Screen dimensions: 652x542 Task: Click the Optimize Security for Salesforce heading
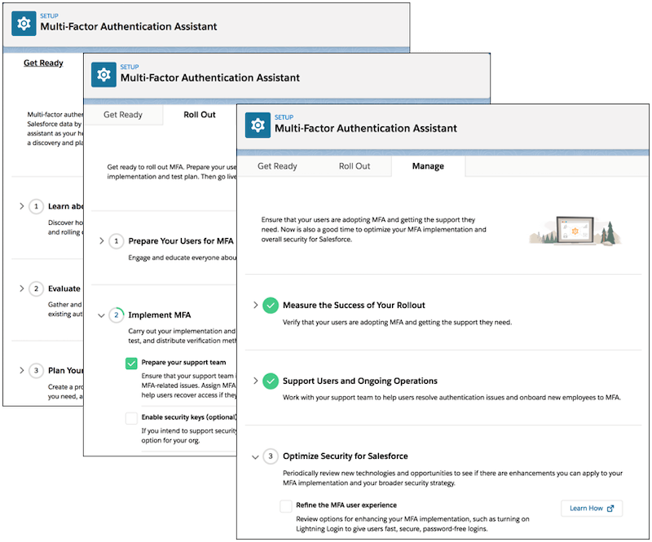[345, 456]
